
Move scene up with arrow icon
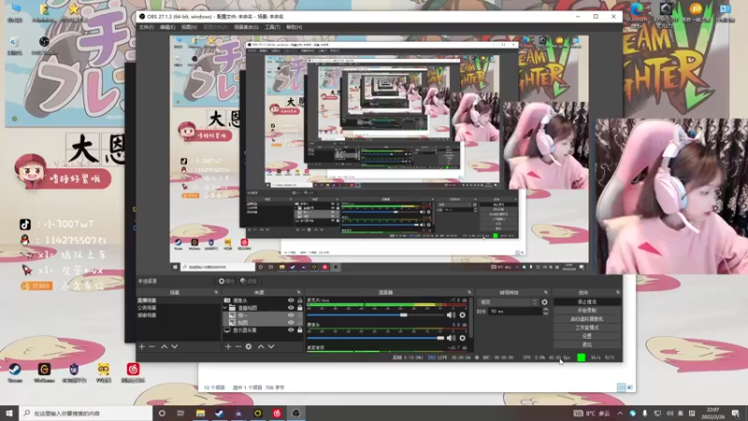165,346
